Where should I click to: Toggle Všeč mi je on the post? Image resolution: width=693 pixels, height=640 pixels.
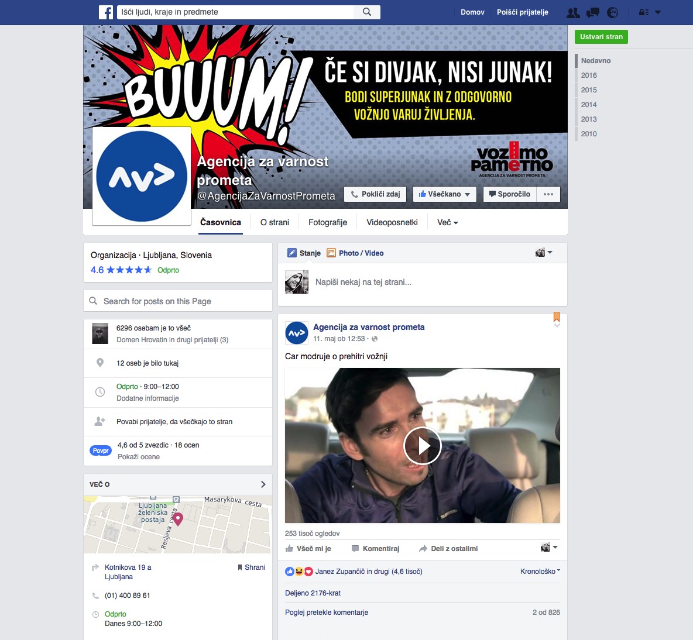pyautogui.click(x=308, y=549)
